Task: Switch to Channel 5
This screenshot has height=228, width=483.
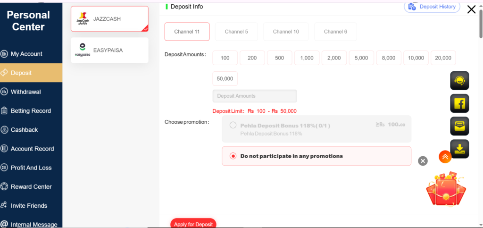Action: tap(236, 32)
